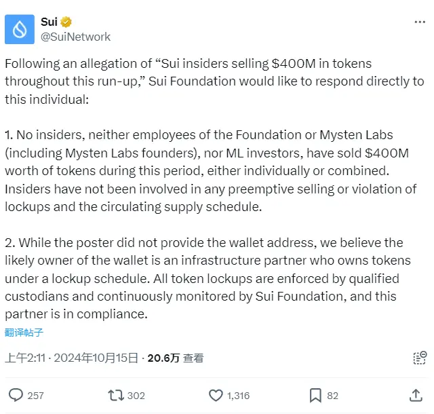Click the gold verified badge
The width and height of the screenshot is (434, 414).
67,22
